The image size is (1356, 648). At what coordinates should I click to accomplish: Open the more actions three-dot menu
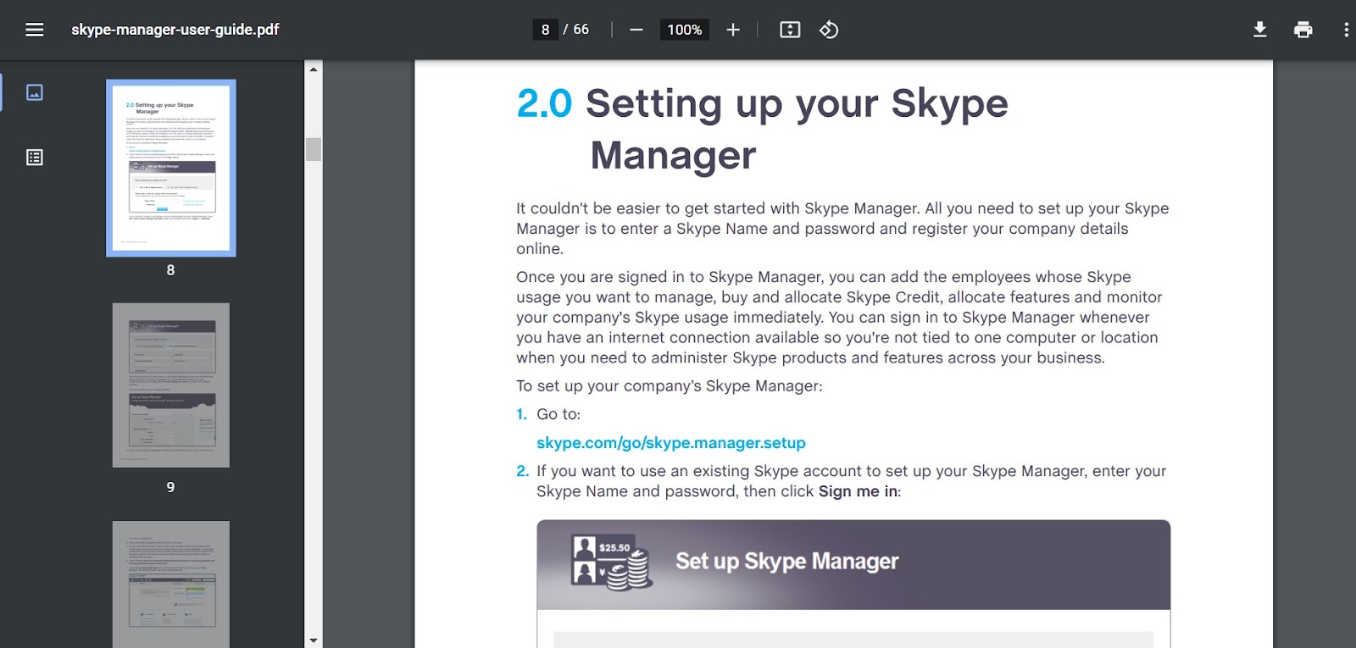click(x=1346, y=30)
